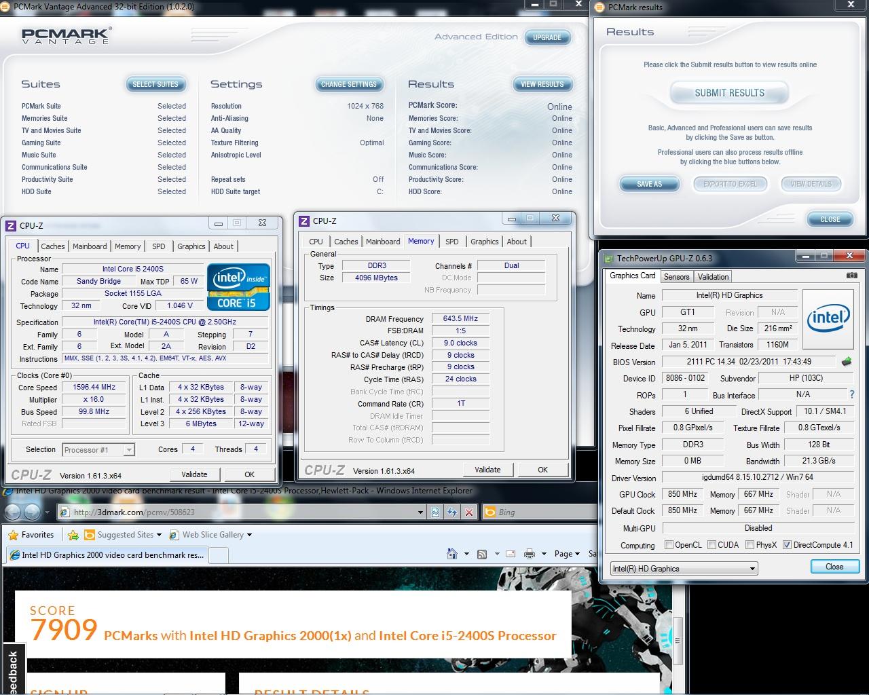The width and height of the screenshot is (869, 695).
Task: Click OK in the CPU-Z Memory window
Action: pos(542,470)
